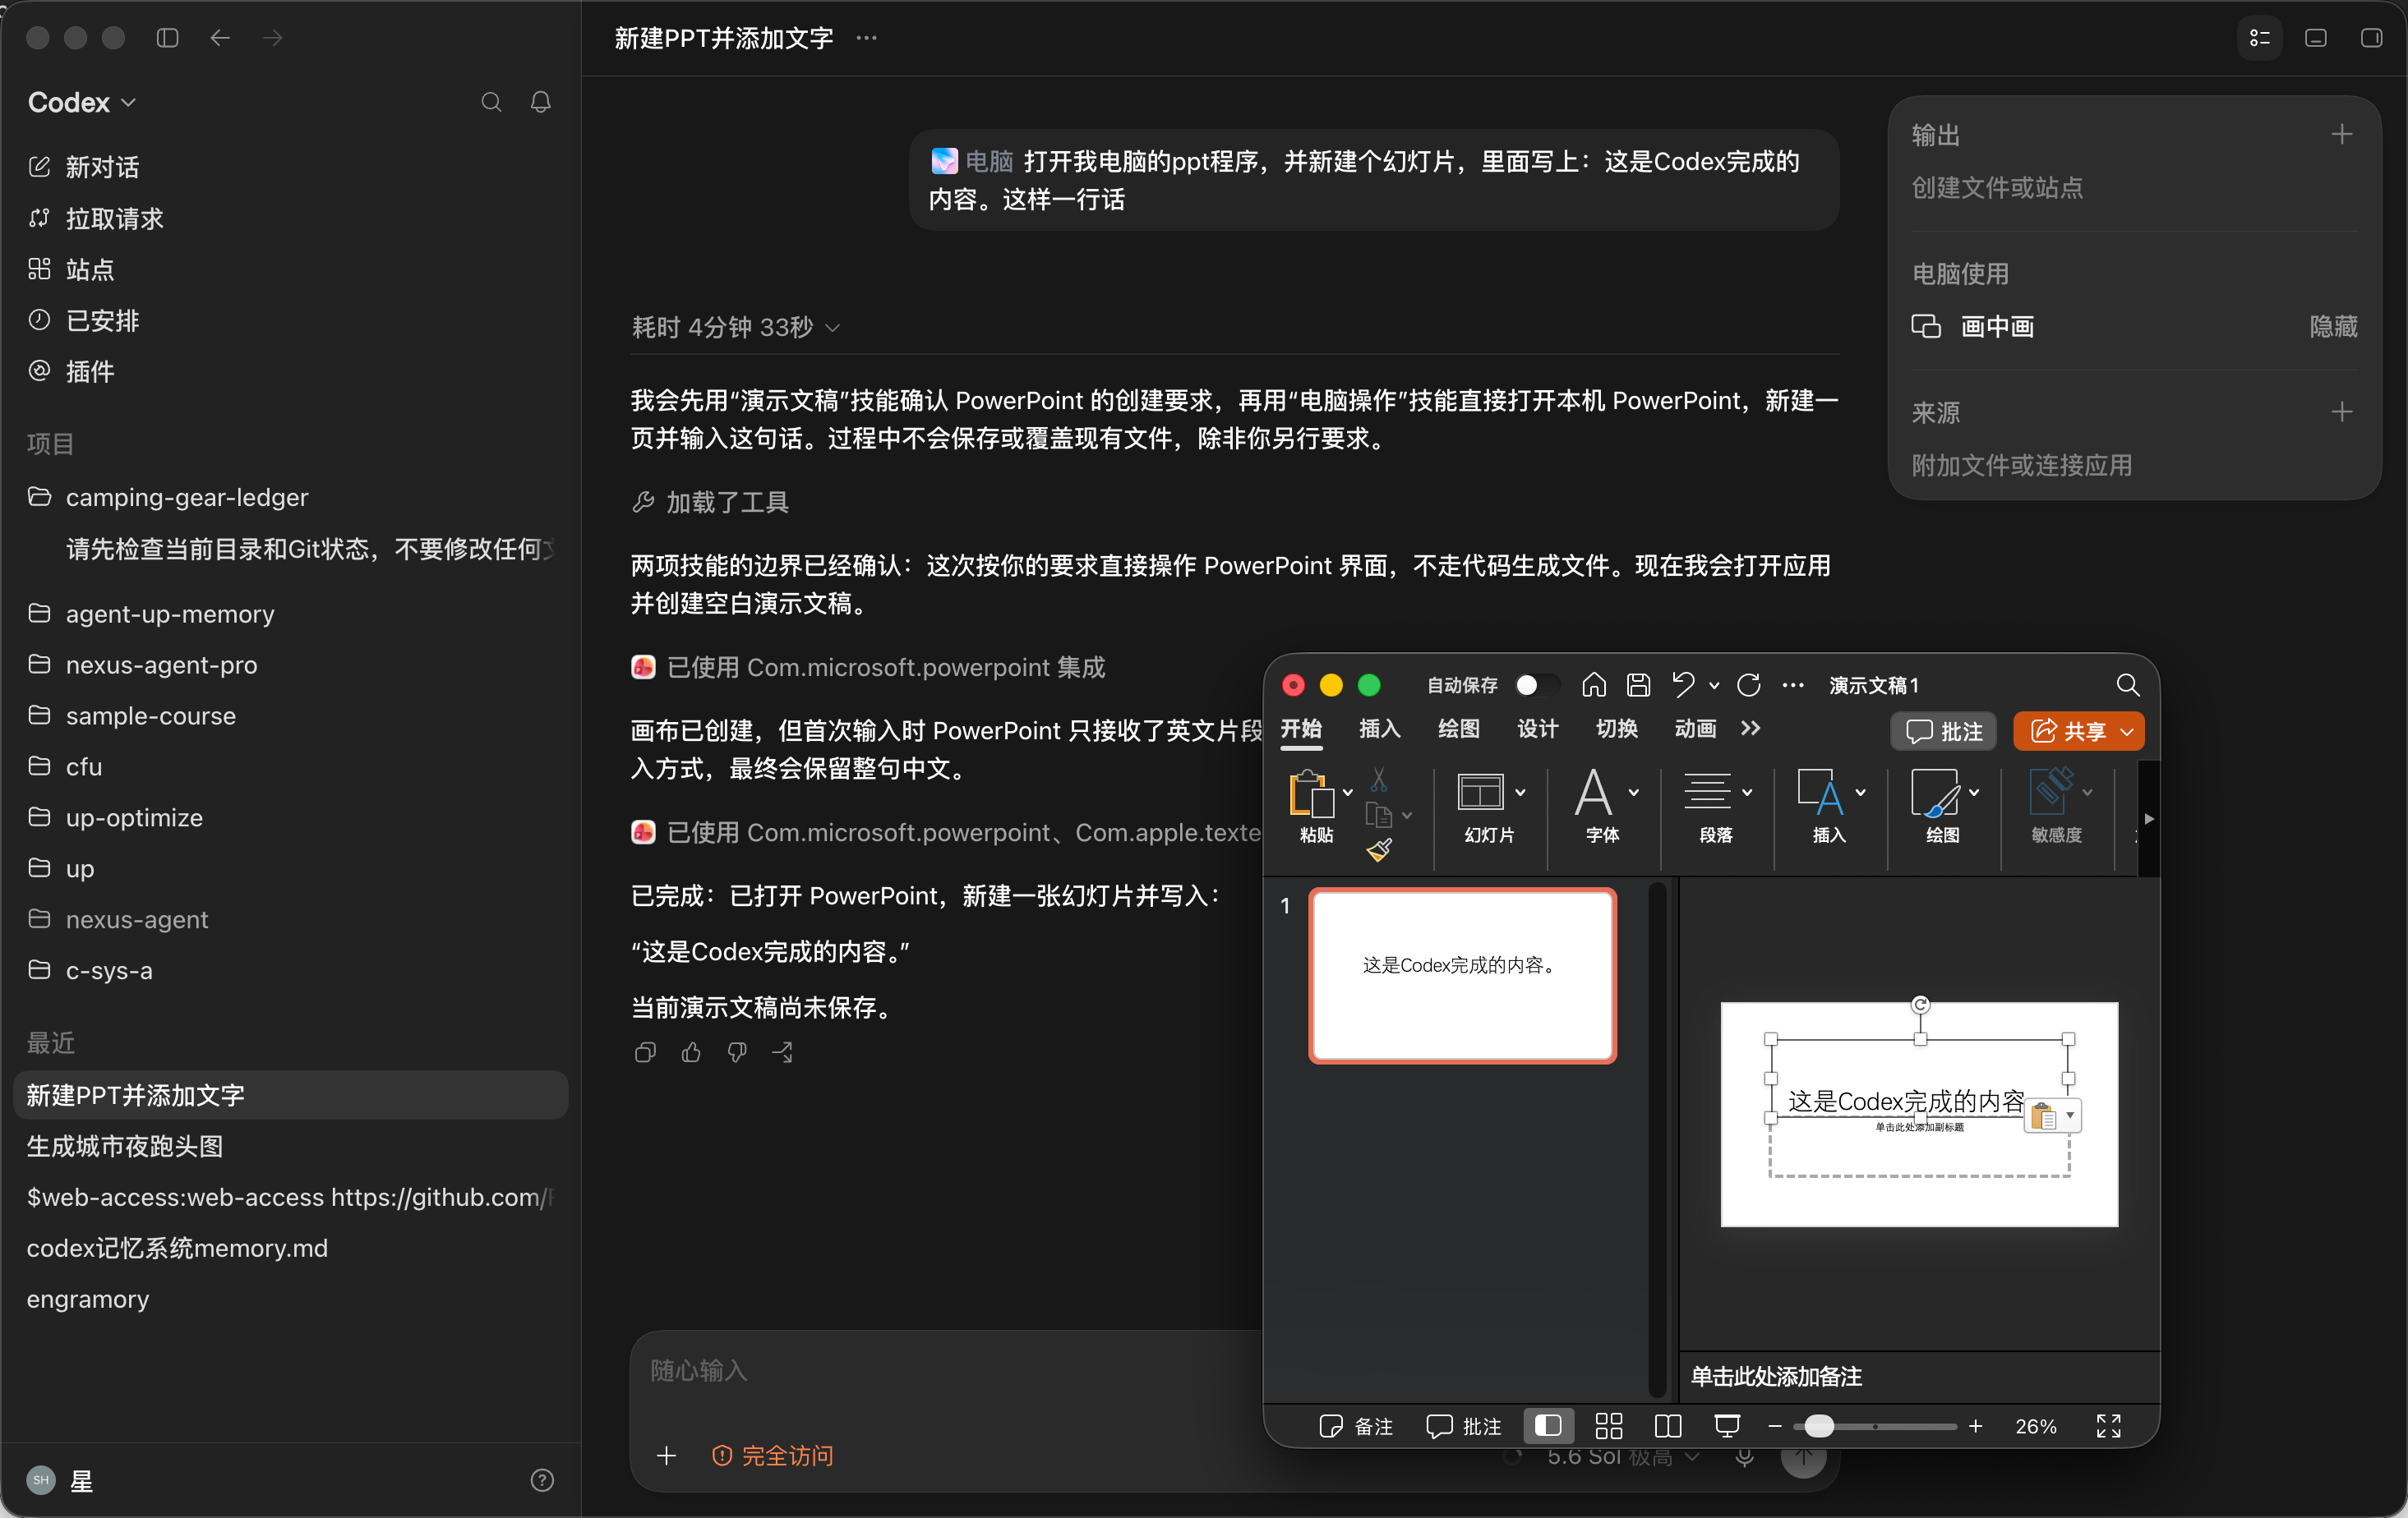Undo last action in PowerPoint
2408x1518 pixels.
pos(1683,684)
